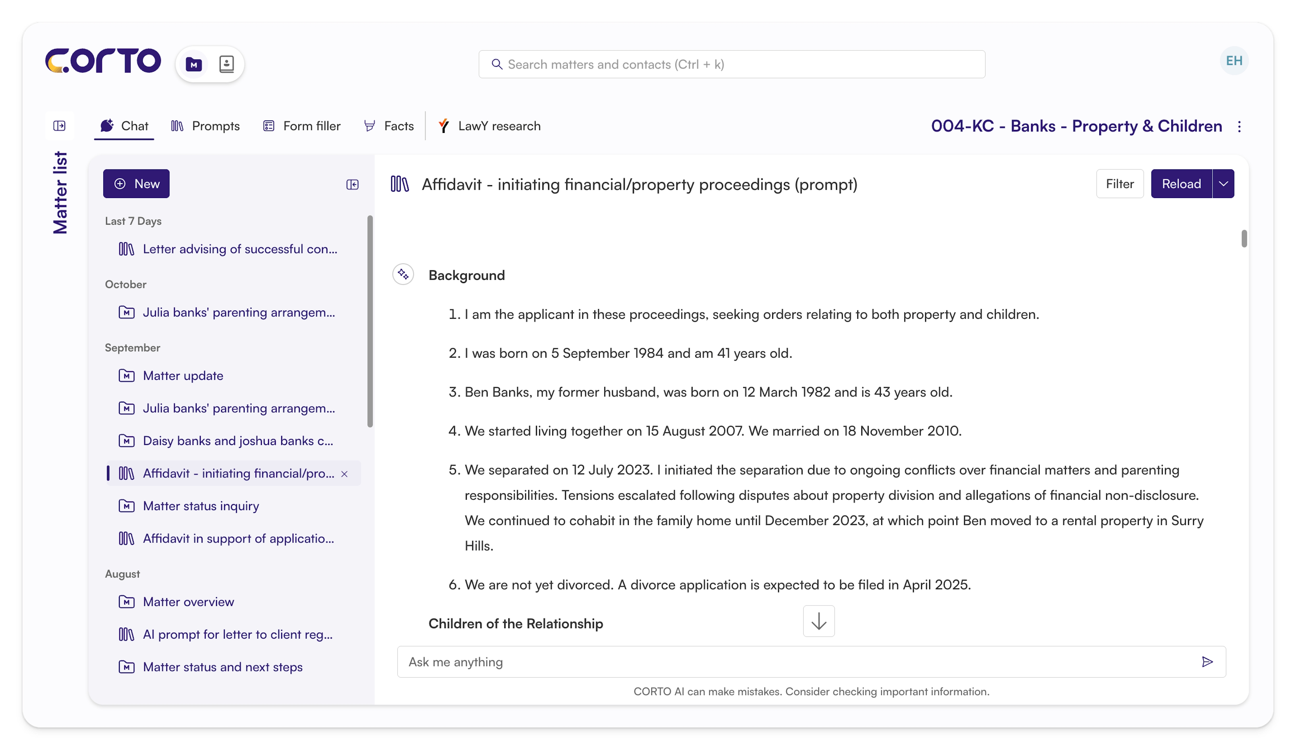This screenshot has width=1296, height=750.
Task: Click the matters icon beside CORTO logo
Action: [x=194, y=64]
